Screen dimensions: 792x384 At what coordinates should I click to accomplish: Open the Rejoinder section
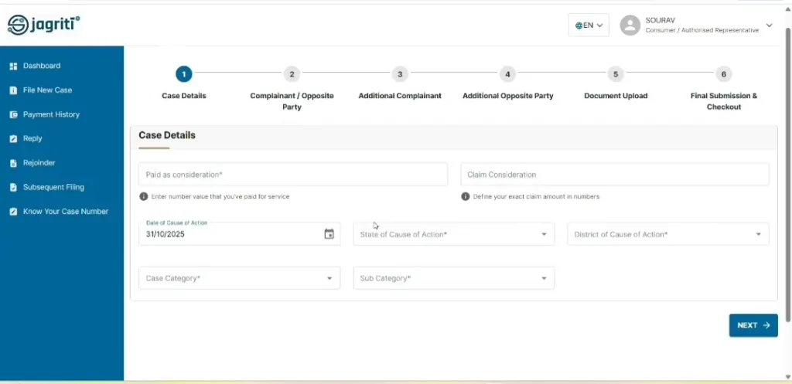tap(39, 162)
